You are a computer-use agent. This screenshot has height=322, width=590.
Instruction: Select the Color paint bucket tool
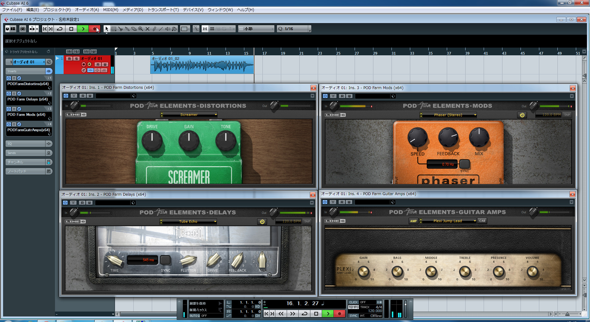(x=175, y=29)
